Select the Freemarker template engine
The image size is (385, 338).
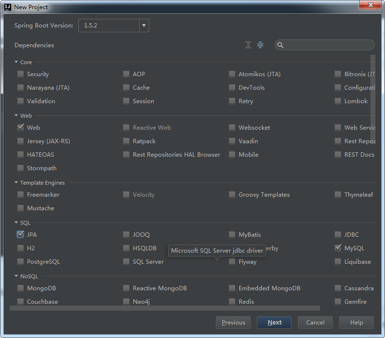tap(20, 195)
